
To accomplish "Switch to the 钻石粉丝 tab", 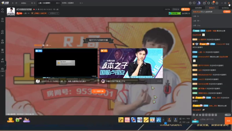I will pos(225,8).
